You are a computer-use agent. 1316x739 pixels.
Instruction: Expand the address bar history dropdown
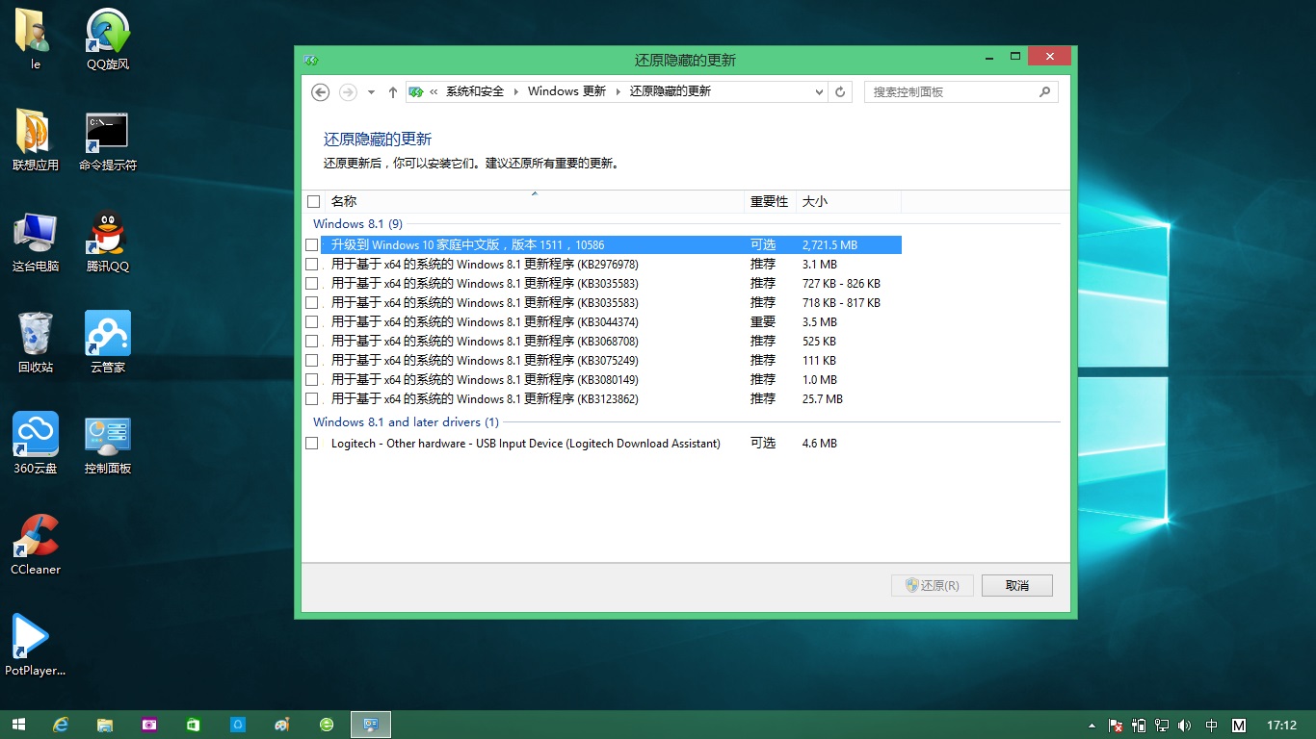[819, 91]
